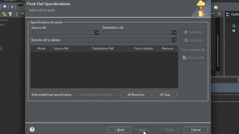Click the vertical scrollbar in background editor
Image resolution: width=239 pixels, height=134 pixels.
click(218, 51)
